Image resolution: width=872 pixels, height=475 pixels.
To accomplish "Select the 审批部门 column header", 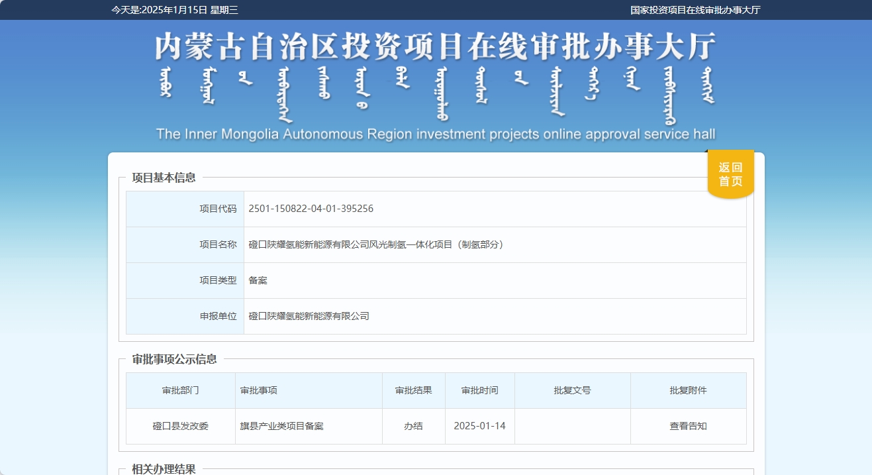I will [x=180, y=390].
